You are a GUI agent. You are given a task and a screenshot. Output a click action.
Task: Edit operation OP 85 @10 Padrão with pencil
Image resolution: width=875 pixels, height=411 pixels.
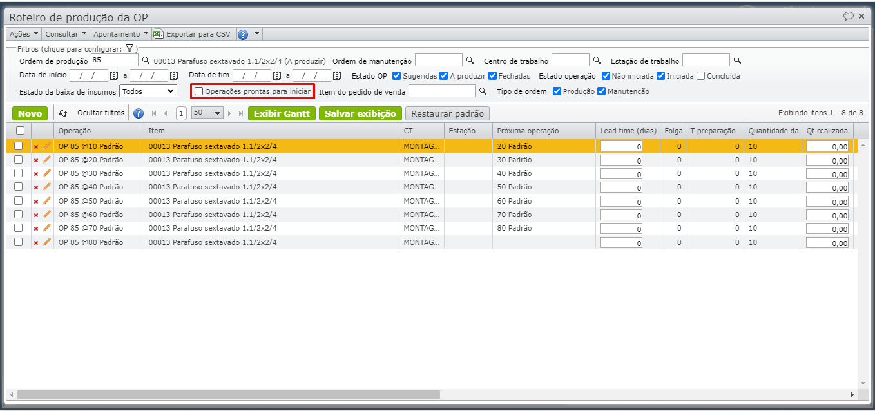tap(46, 146)
